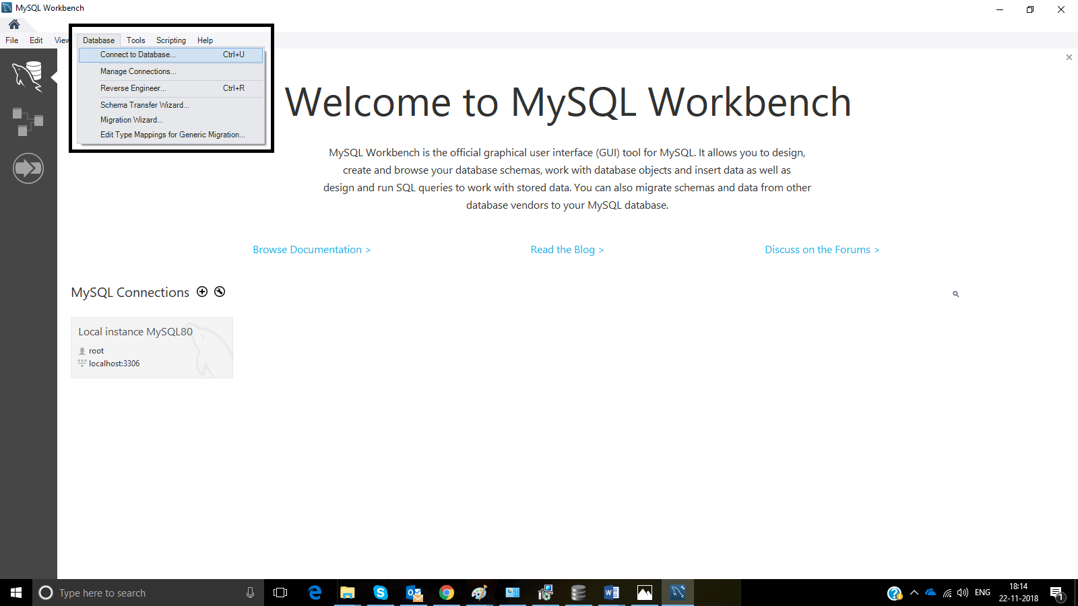1078x606 pixels.
Task: Select the Migration Wizard menu entry
Action: tap(131, 119)
